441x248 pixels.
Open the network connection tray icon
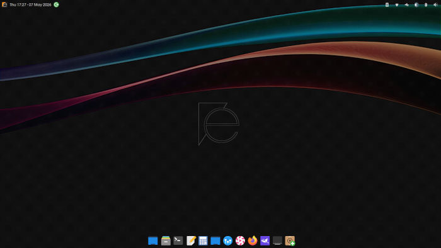click(x=406, y=5)
